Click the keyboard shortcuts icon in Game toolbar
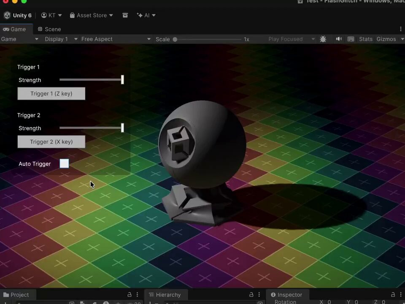 click(351, 39)
